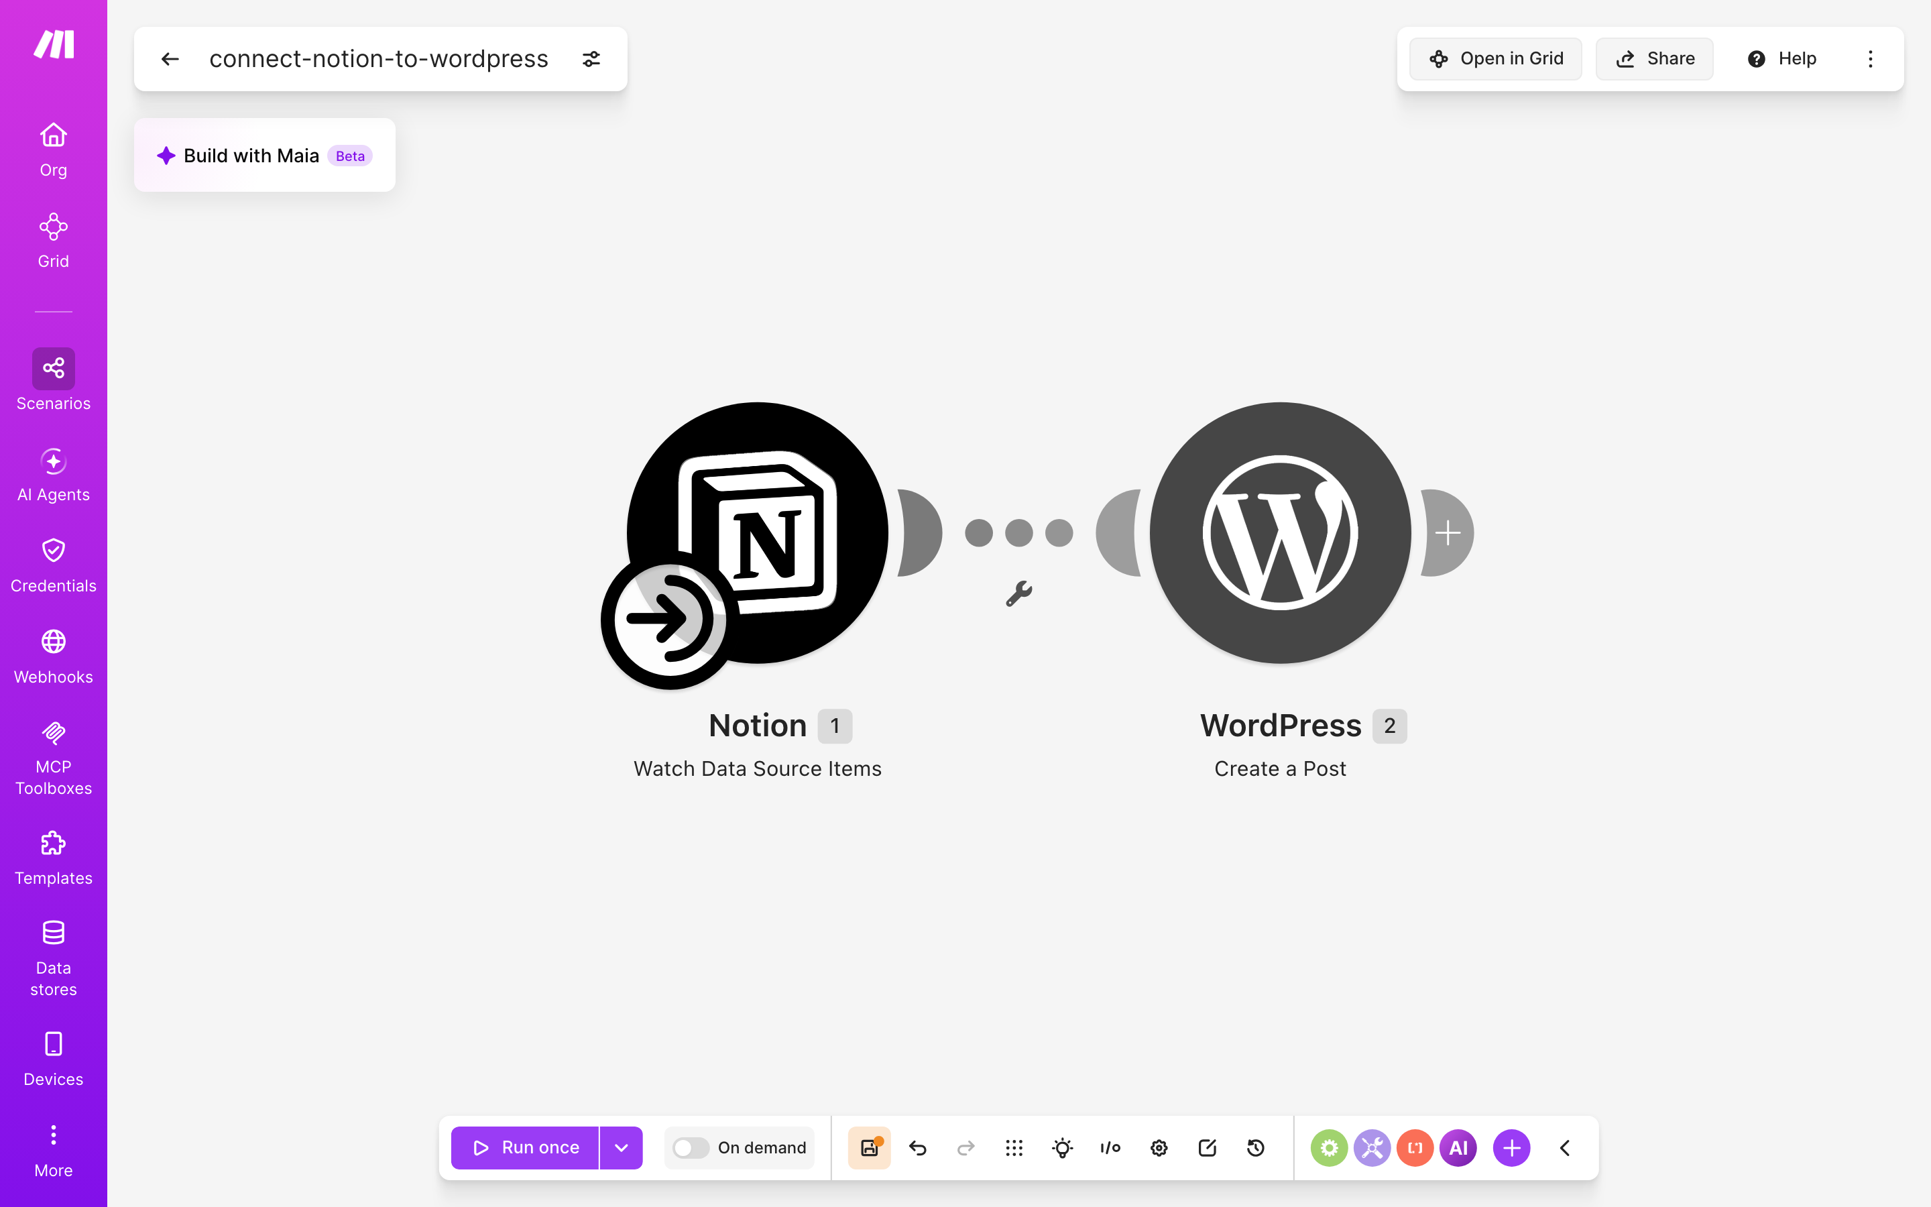Click the Make logo in the sidebar
This screenshot has width=1931, height=1207.
(x=54, y=45)
